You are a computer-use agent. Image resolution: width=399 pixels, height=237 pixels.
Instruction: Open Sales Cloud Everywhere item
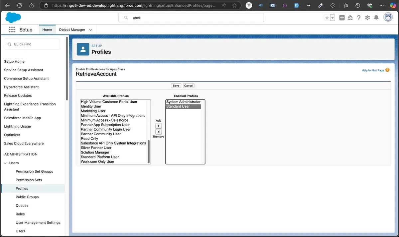coord(24,144)
